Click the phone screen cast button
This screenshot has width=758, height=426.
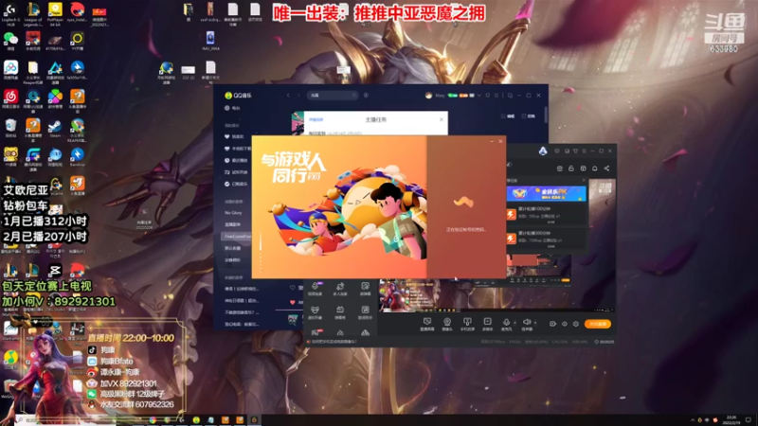click(x=467, y=324)
